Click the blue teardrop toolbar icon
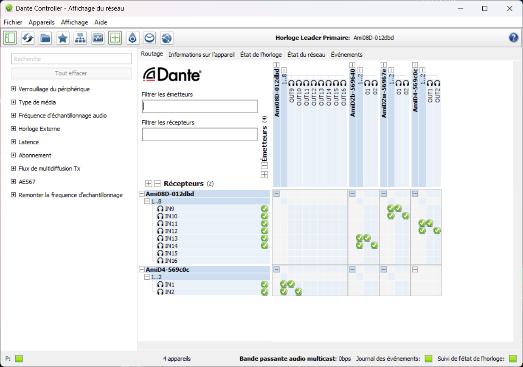523x367 pixels. point(132,38)
